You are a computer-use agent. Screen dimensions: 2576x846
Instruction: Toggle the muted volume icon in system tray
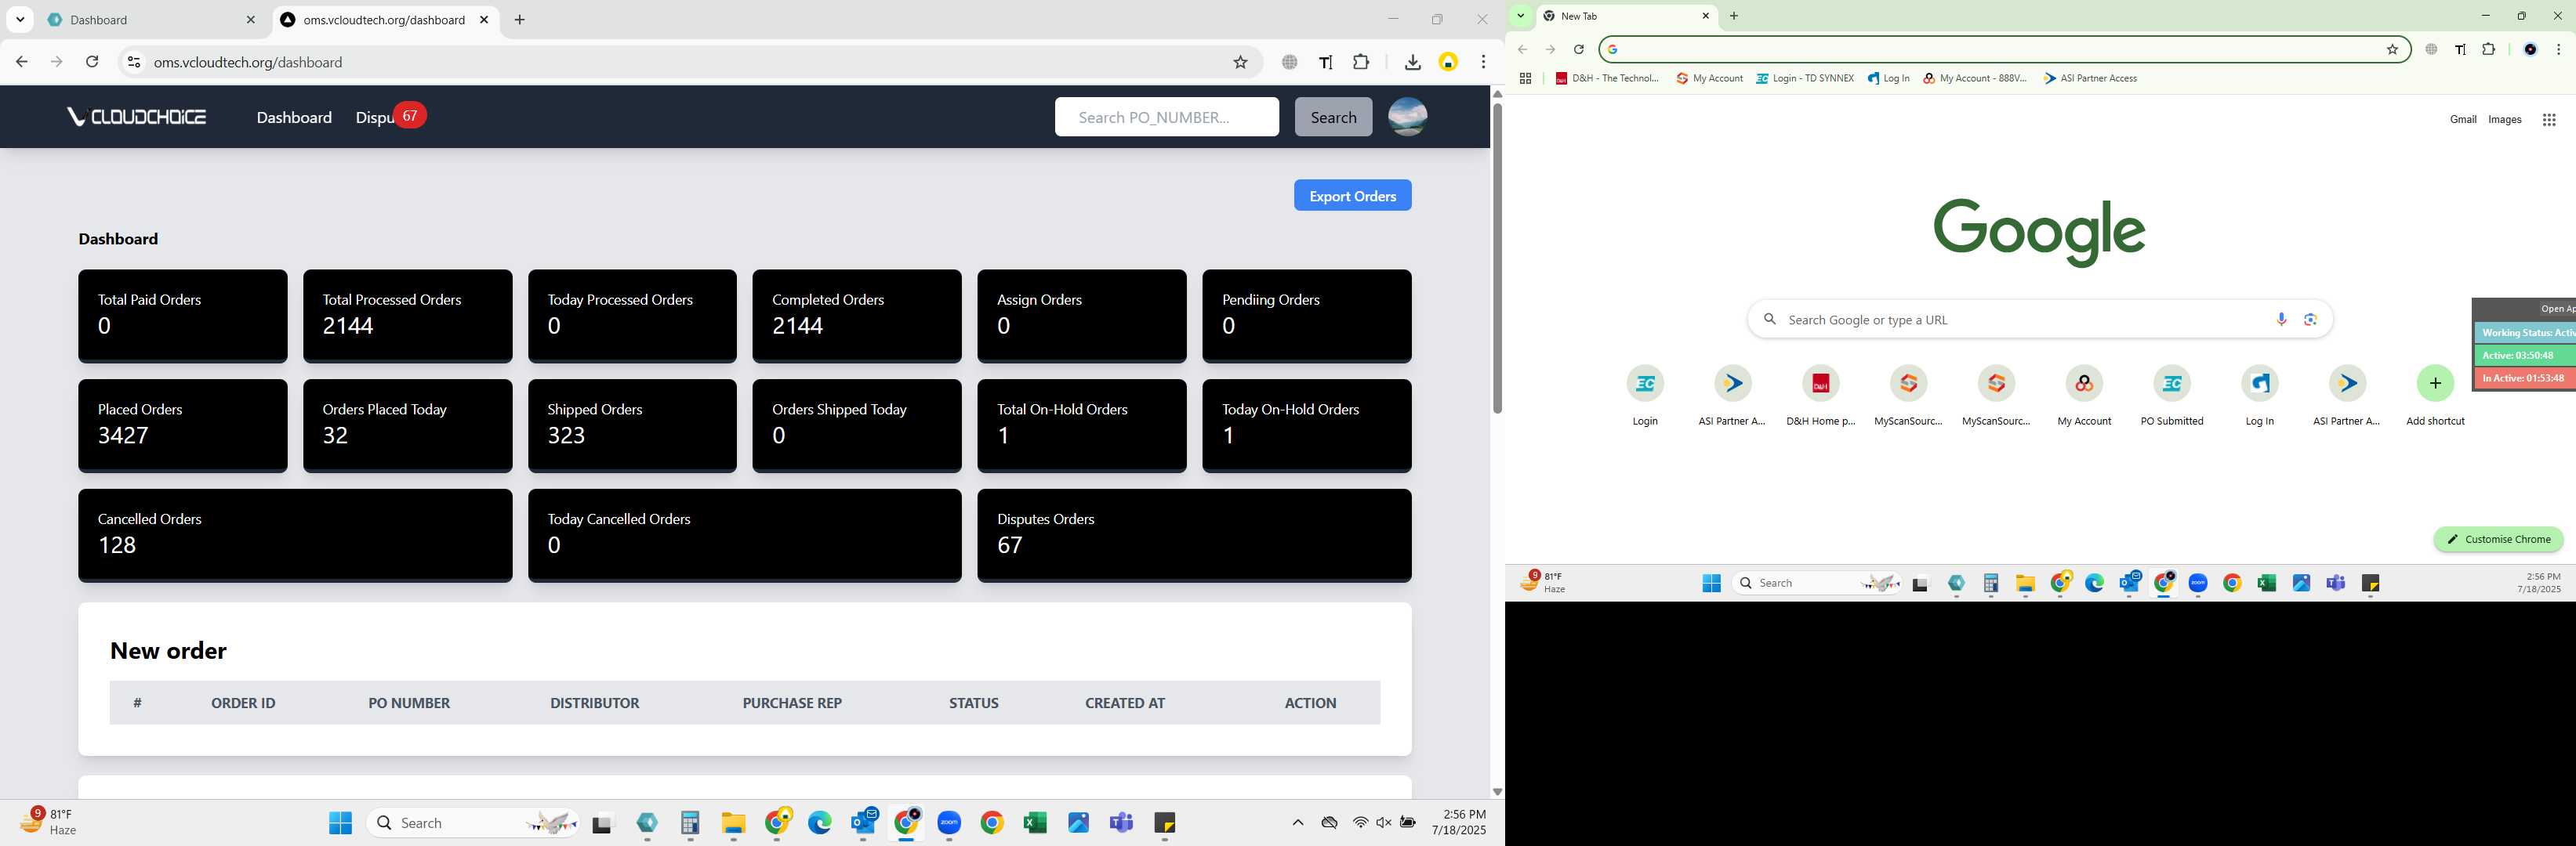point(1384,823)
